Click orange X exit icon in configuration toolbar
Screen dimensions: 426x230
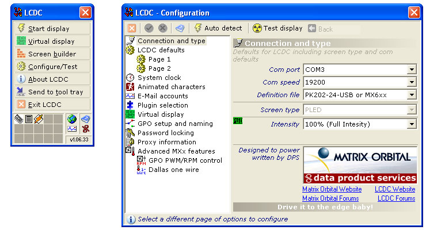[x=132, y=28]
